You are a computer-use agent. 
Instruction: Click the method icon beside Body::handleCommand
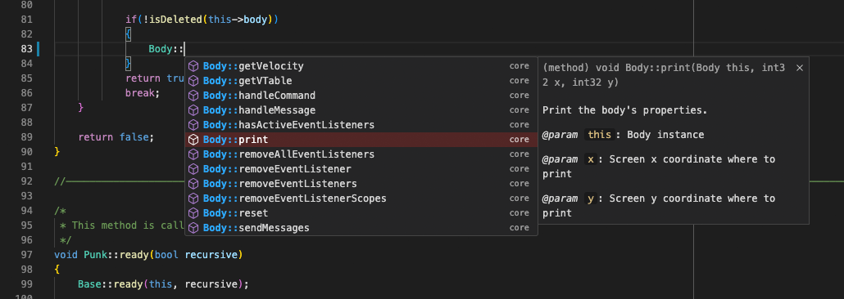[x=193, y=96]
